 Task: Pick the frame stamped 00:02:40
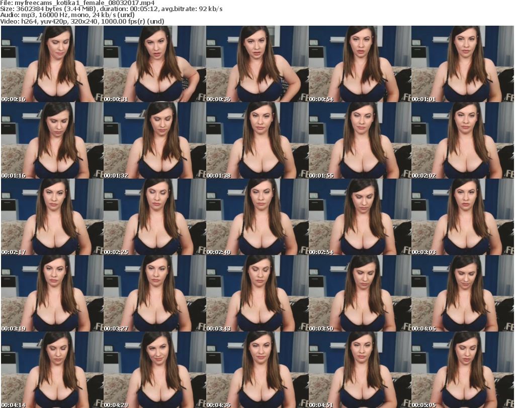[257, 217]
